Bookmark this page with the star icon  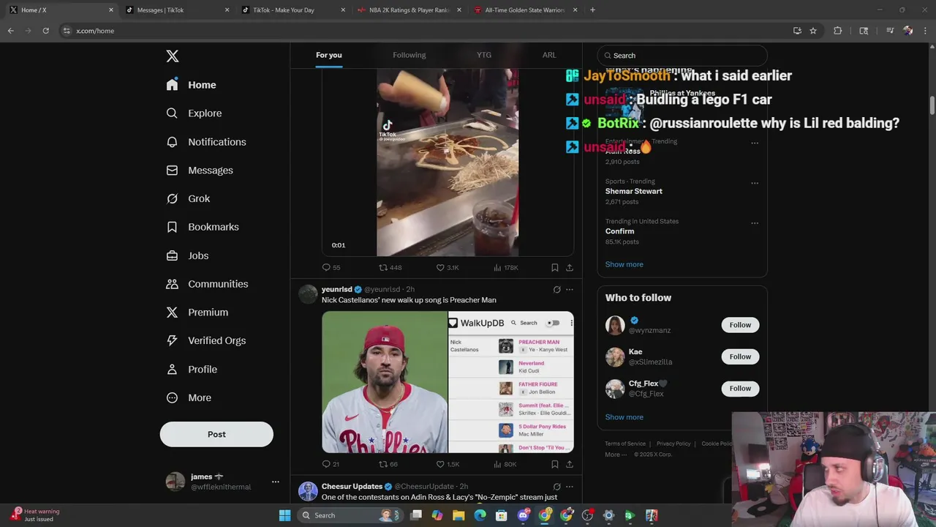coord(813,31)
